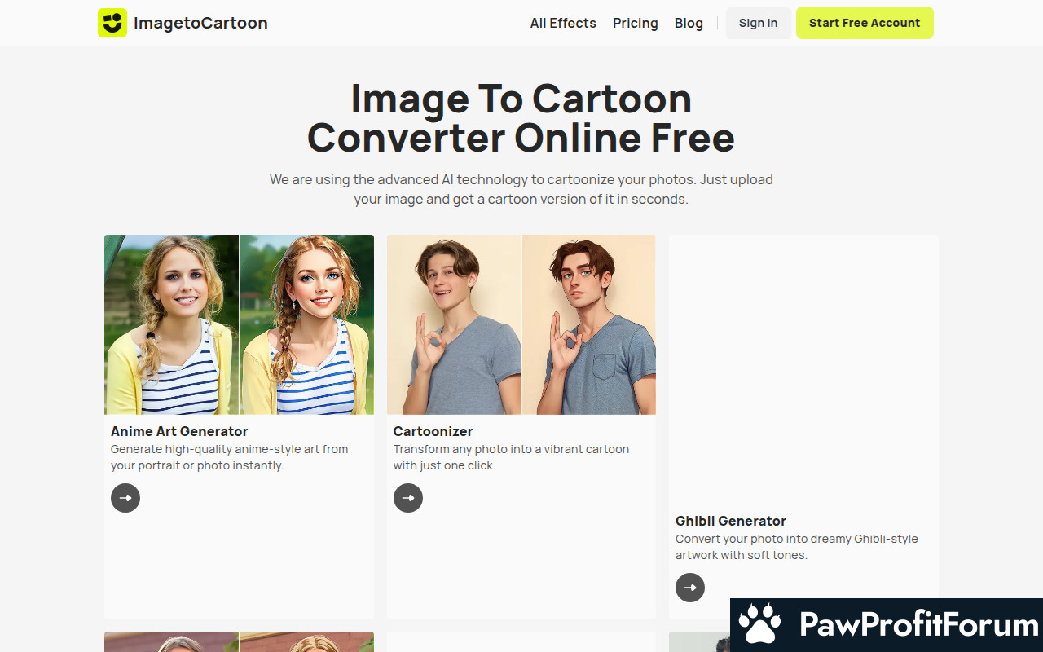Screen dimensions: 1043x652
Task: Open the Anime Art Generator title link
Action: [x=179, y=431]
